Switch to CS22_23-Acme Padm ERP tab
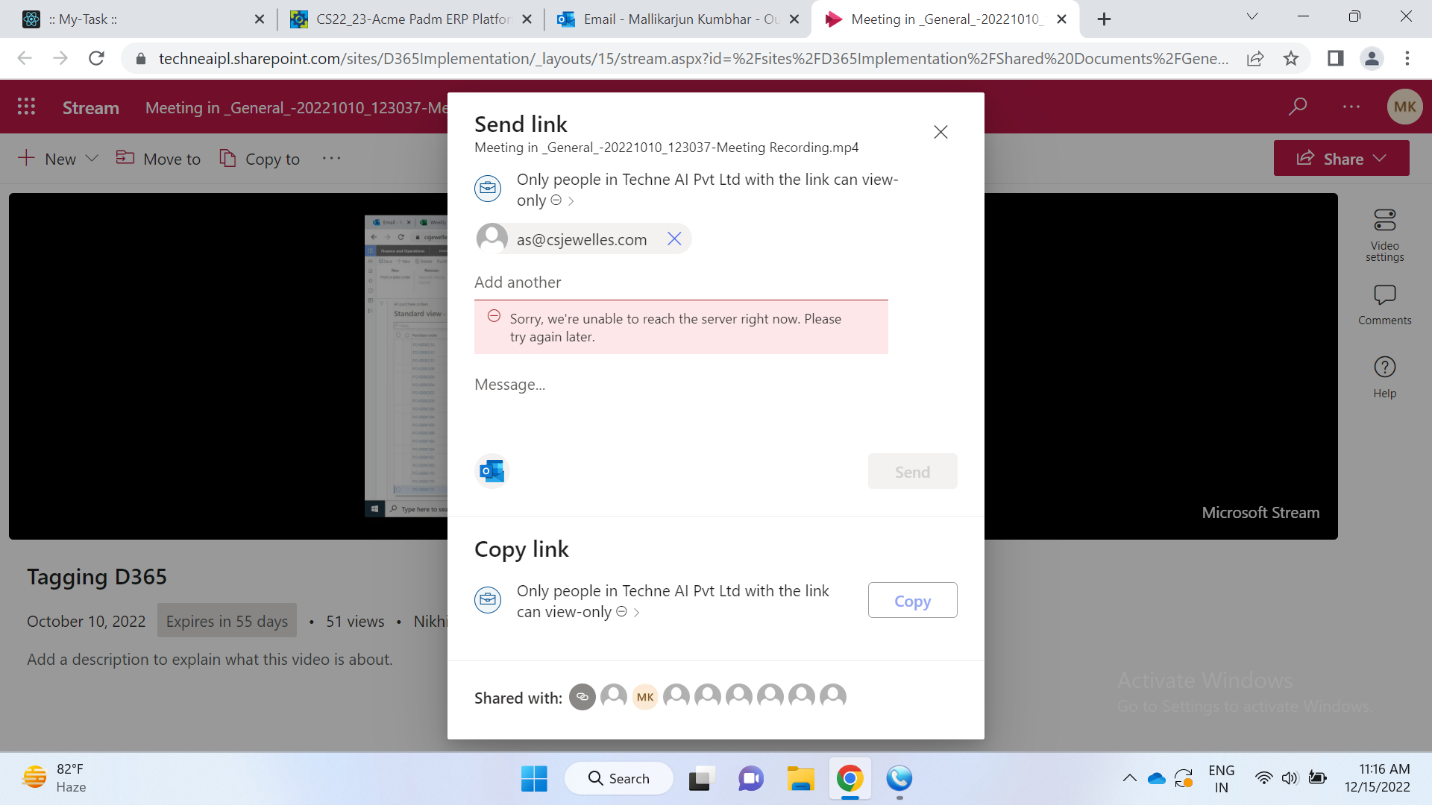The image size is (1432, 805). [x=410, y=19]
